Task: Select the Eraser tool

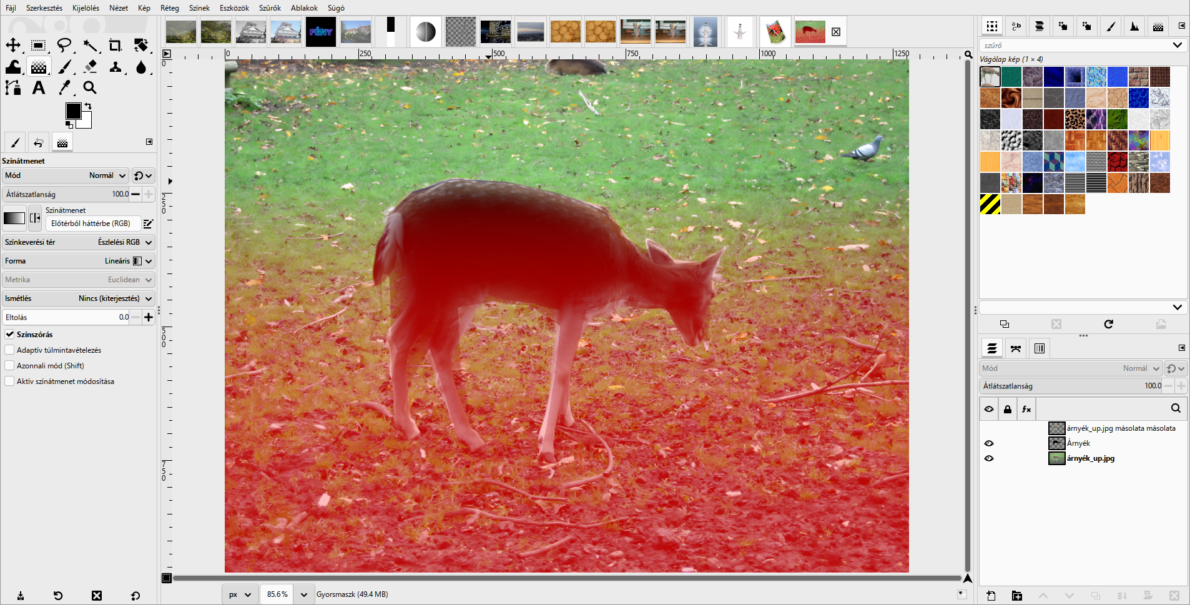Action: coord(90,66)
